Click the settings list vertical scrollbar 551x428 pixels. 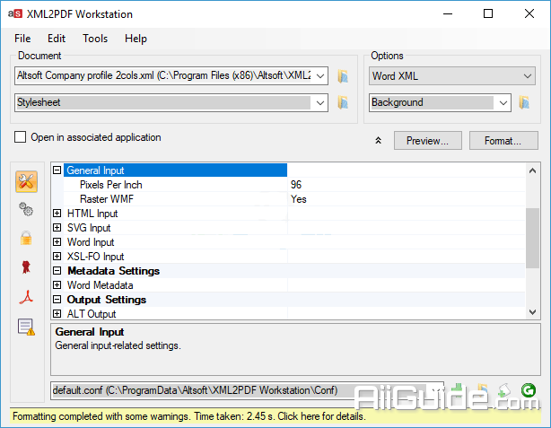click(x=533, y=233)
